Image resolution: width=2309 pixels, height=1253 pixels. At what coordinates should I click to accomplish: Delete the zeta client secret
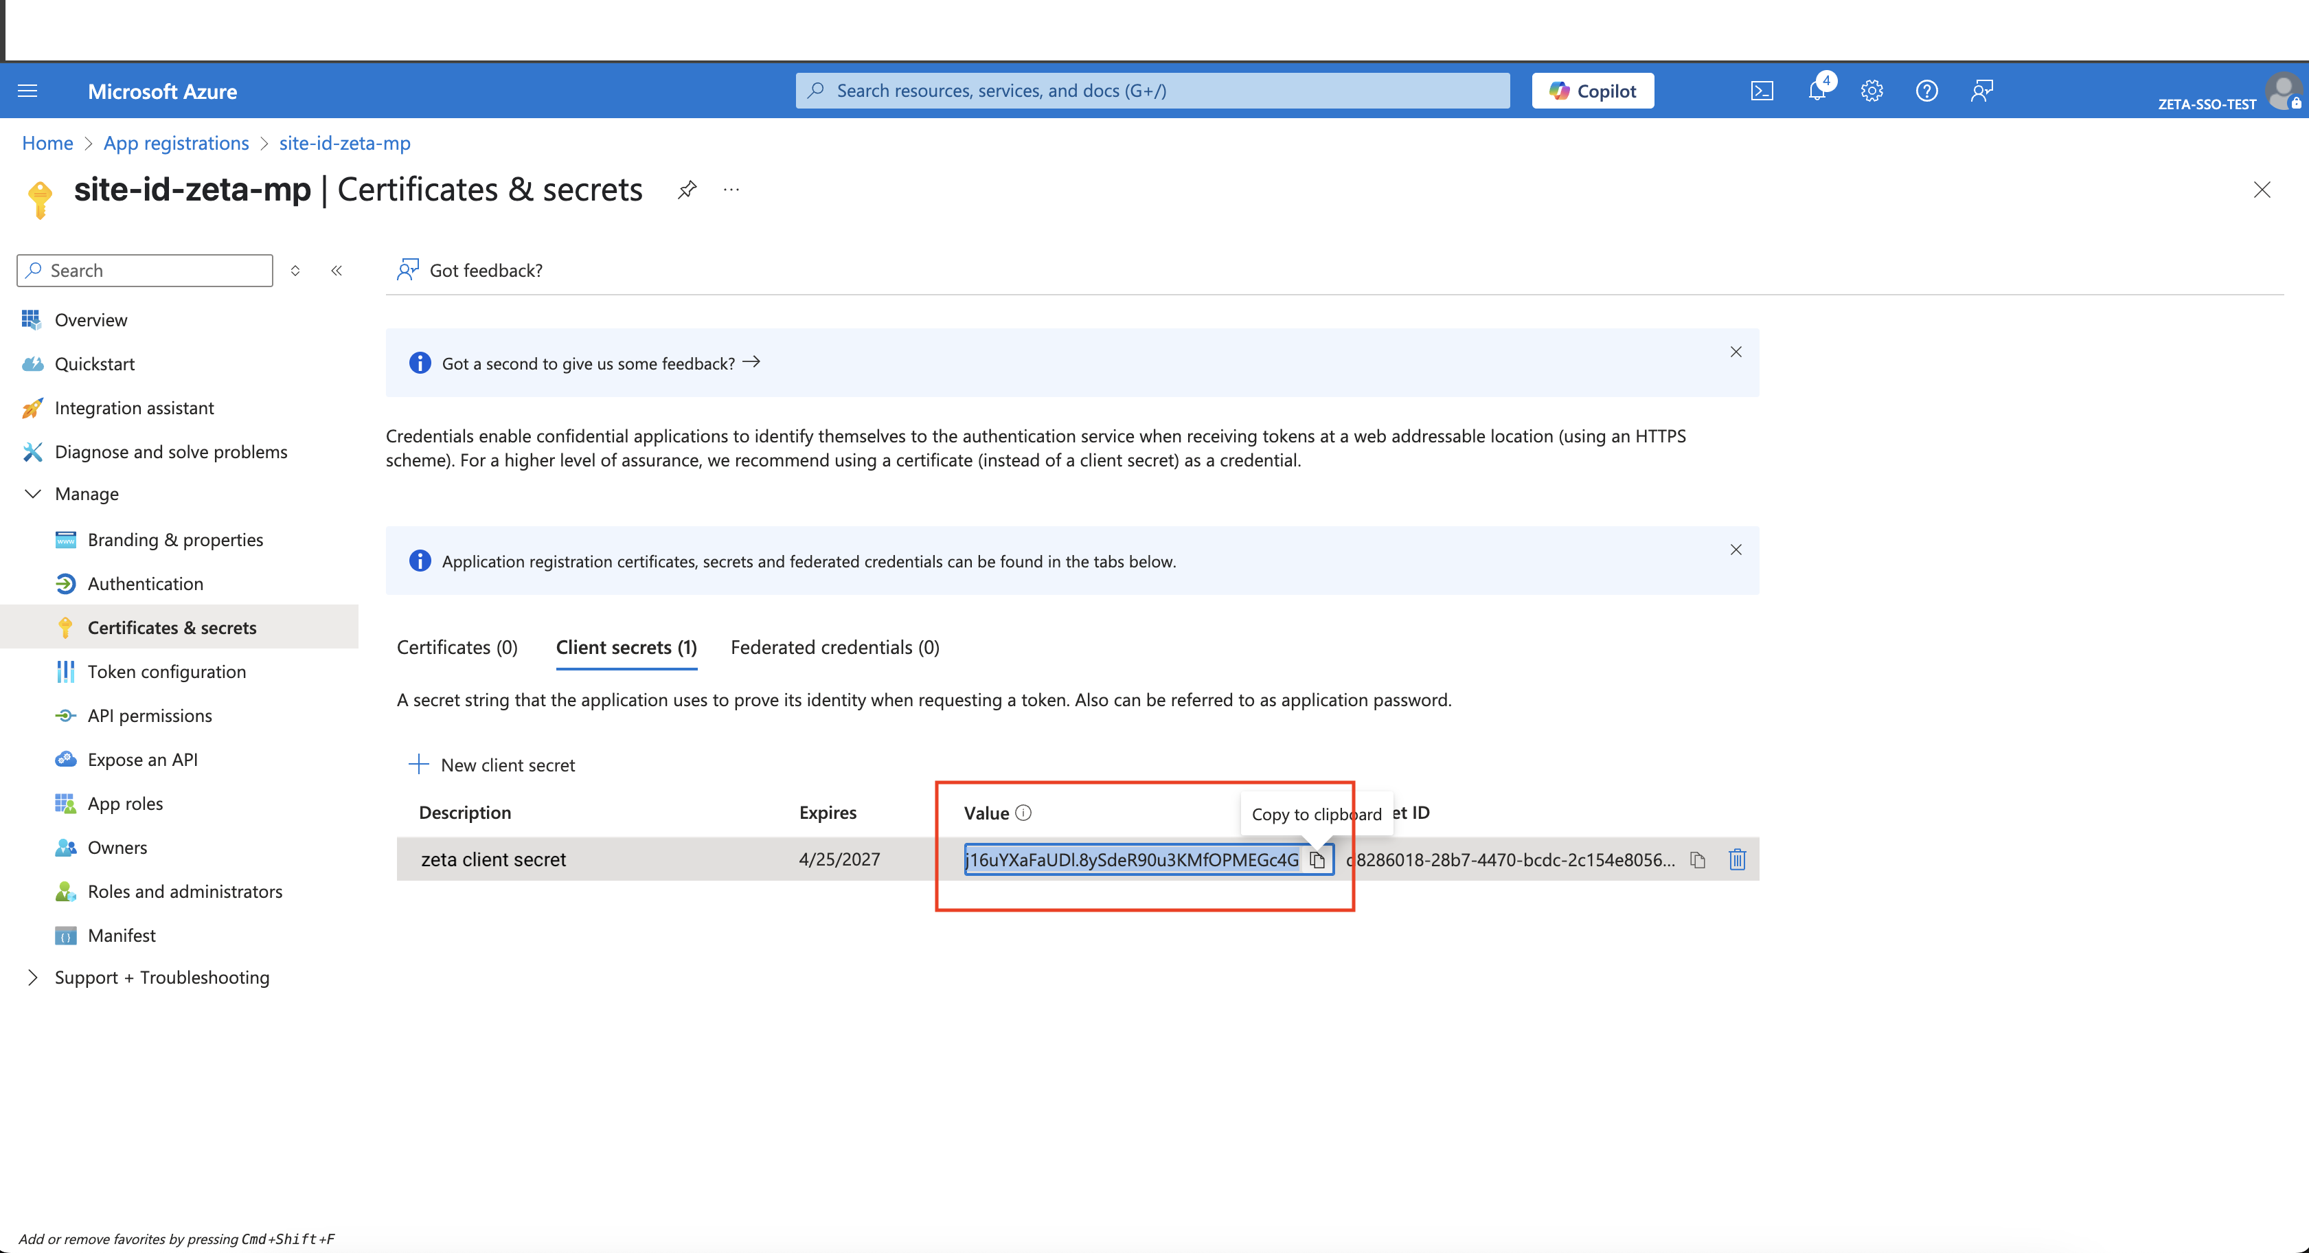[x=1737, y=859]
